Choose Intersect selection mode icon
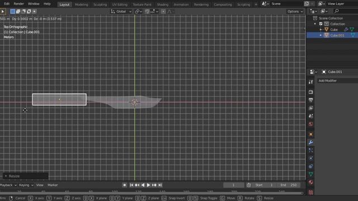The height and width of the screenshot is (201, 358). 35,11
